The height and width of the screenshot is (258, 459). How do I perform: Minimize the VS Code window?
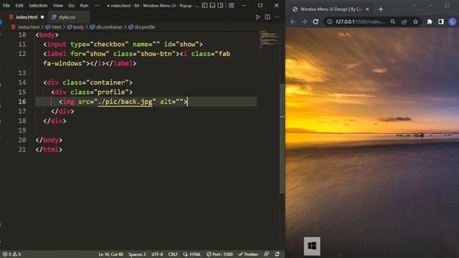[x=244, y=5]
